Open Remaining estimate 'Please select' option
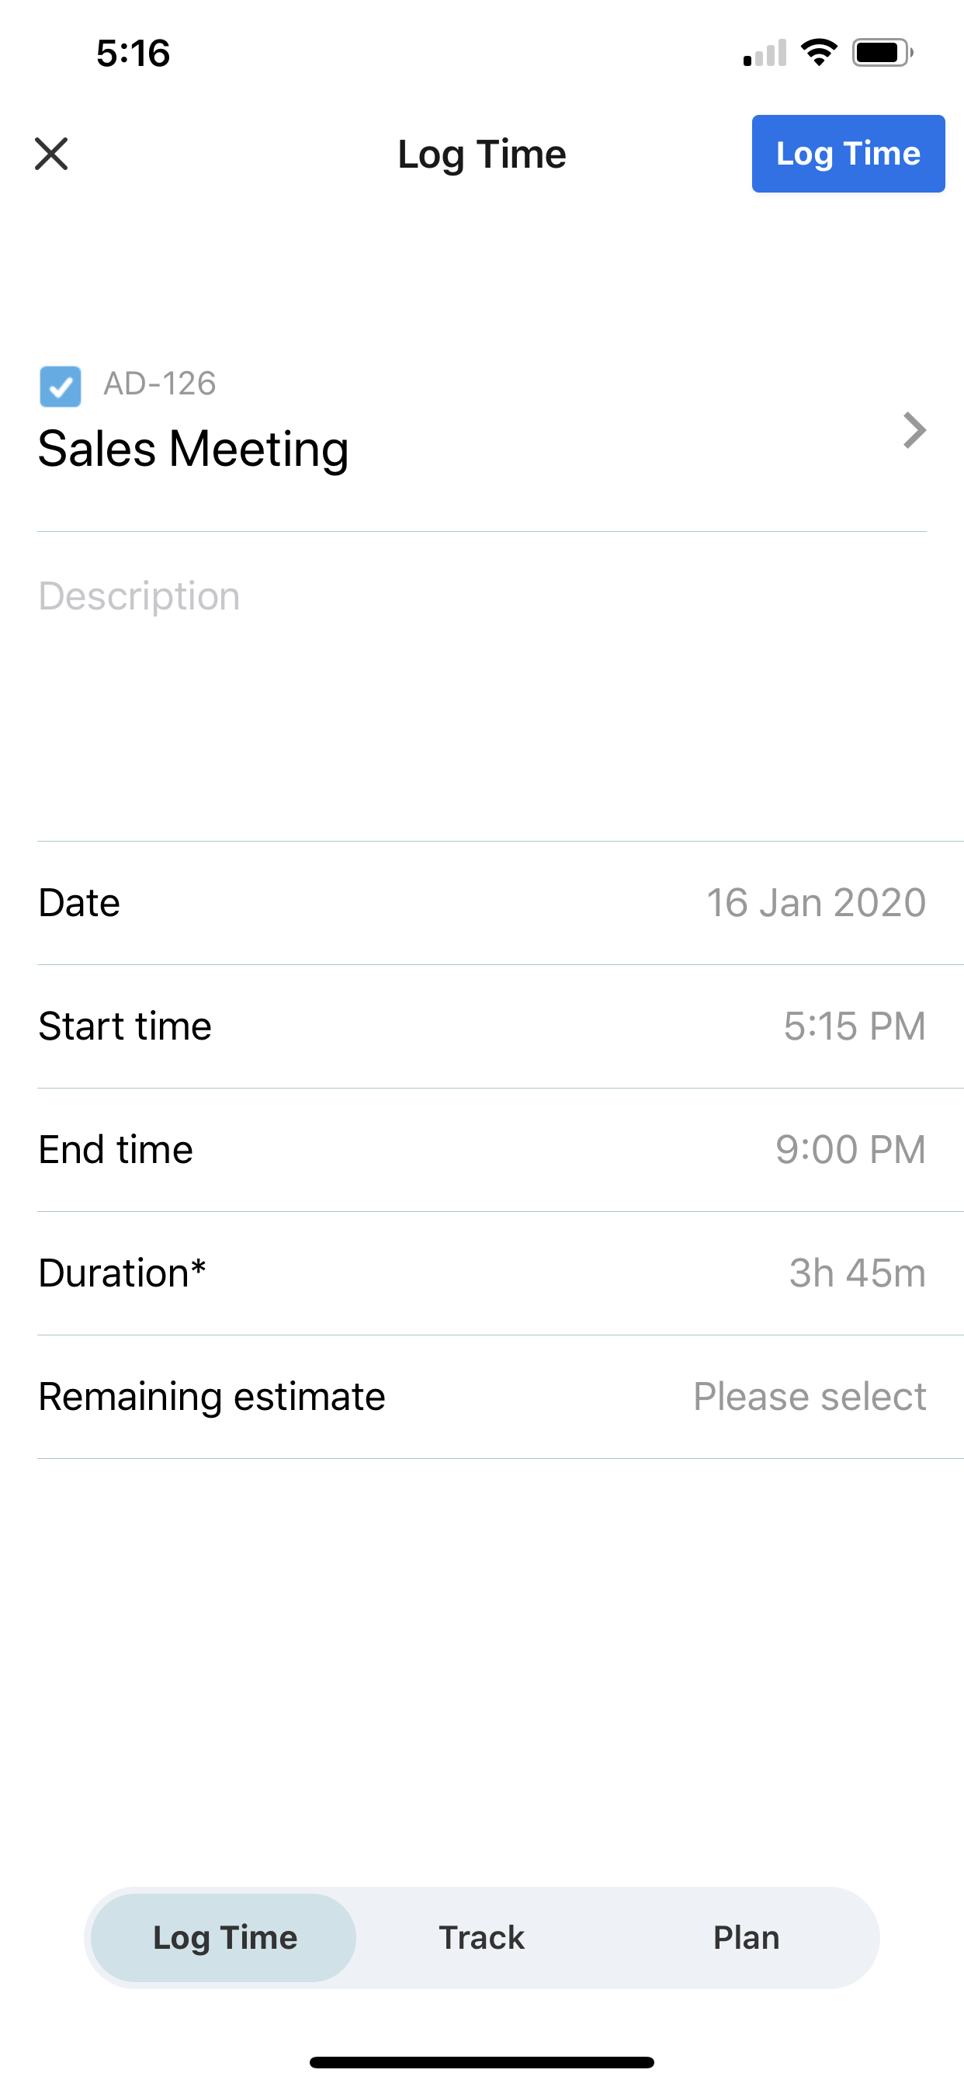 810,1397
